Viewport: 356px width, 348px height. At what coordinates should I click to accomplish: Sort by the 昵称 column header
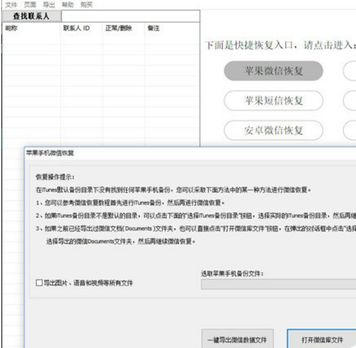[x=11, y=28]
